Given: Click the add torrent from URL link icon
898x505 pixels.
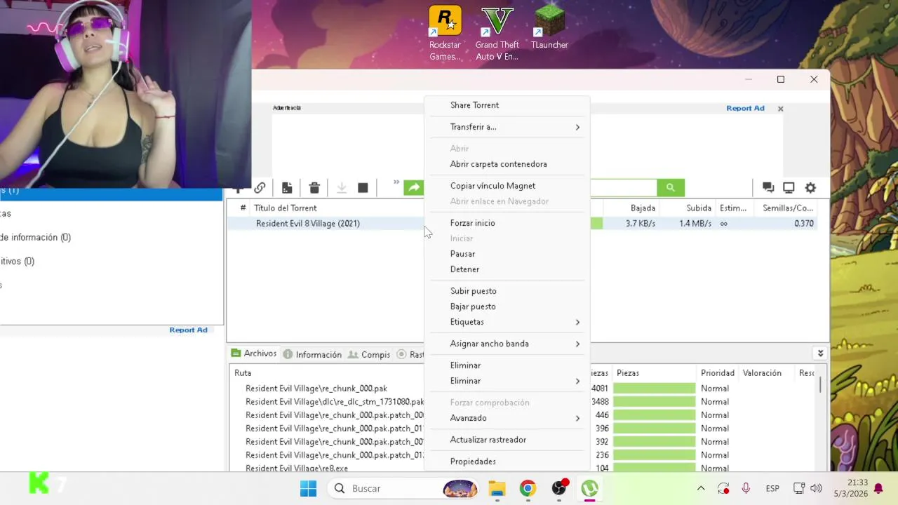Looking at the screenshot, I should pyautogui.click(x=260, y=188).
